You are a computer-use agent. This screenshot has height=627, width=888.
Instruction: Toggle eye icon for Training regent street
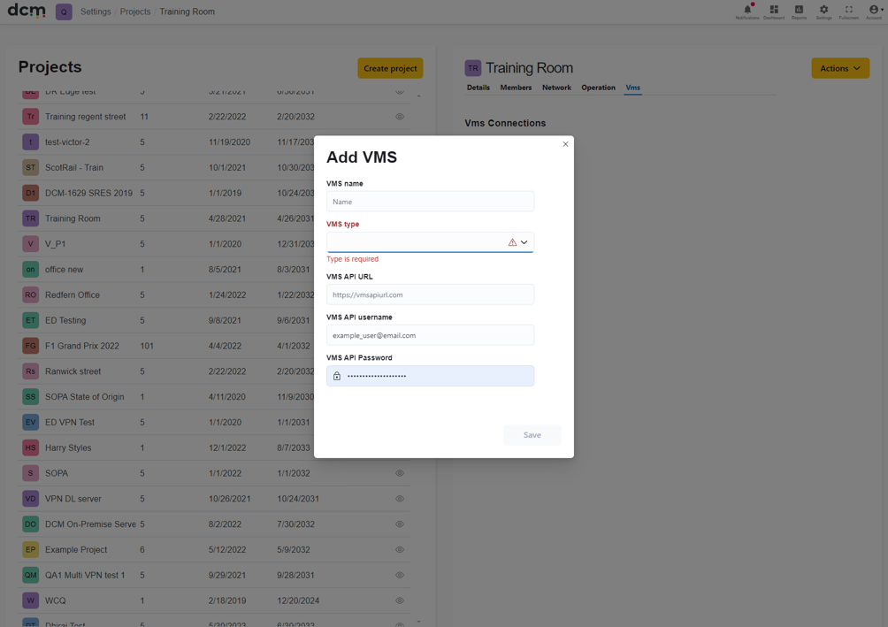399,117
